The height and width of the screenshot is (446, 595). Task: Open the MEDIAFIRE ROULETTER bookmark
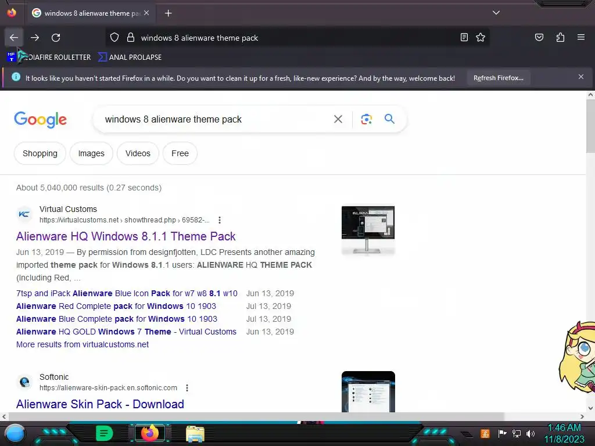(49, 57)
